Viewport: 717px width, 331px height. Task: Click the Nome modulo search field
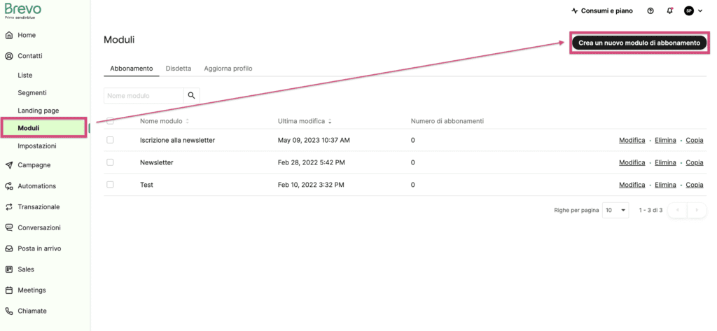click(x=144, y=95)
